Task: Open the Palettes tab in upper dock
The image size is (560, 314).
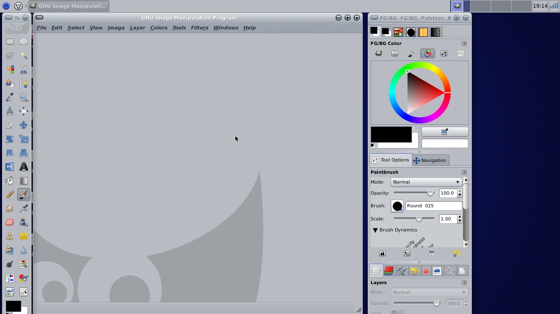Action: (398, 32)
